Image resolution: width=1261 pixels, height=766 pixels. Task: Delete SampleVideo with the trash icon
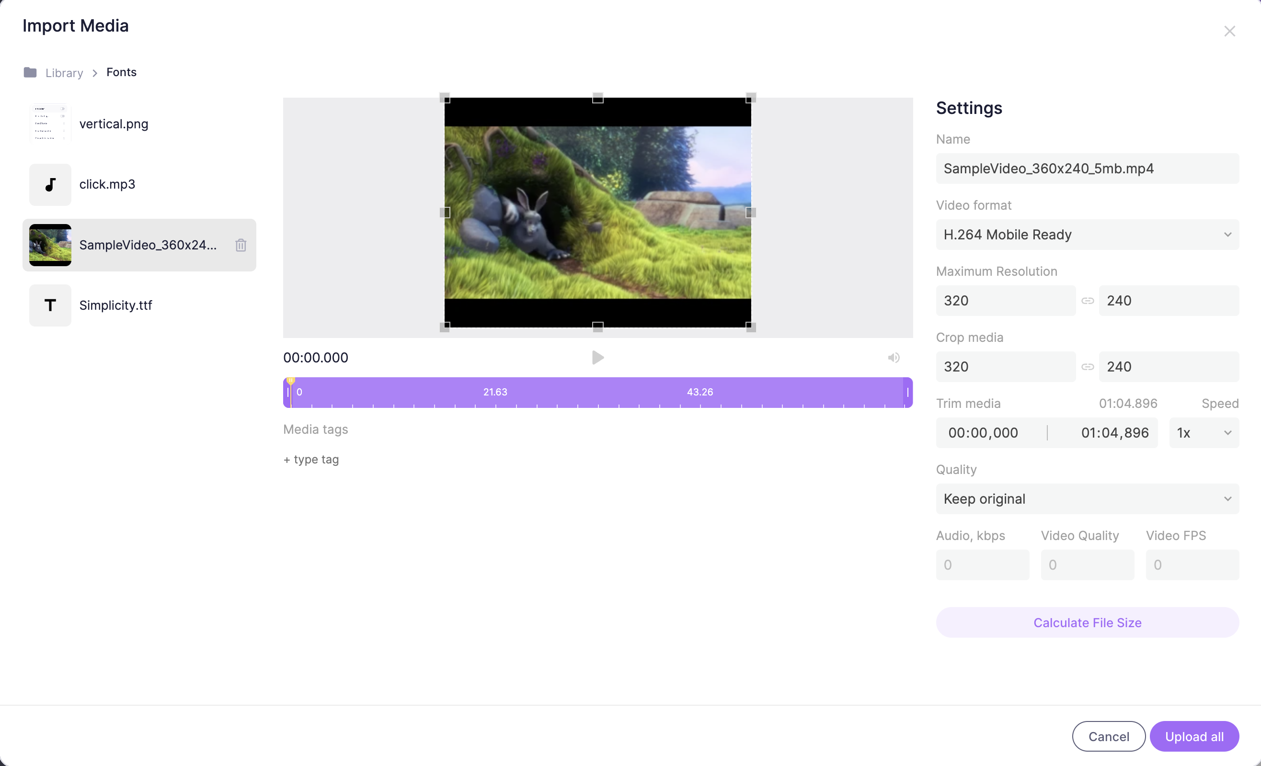pos(241,245)
